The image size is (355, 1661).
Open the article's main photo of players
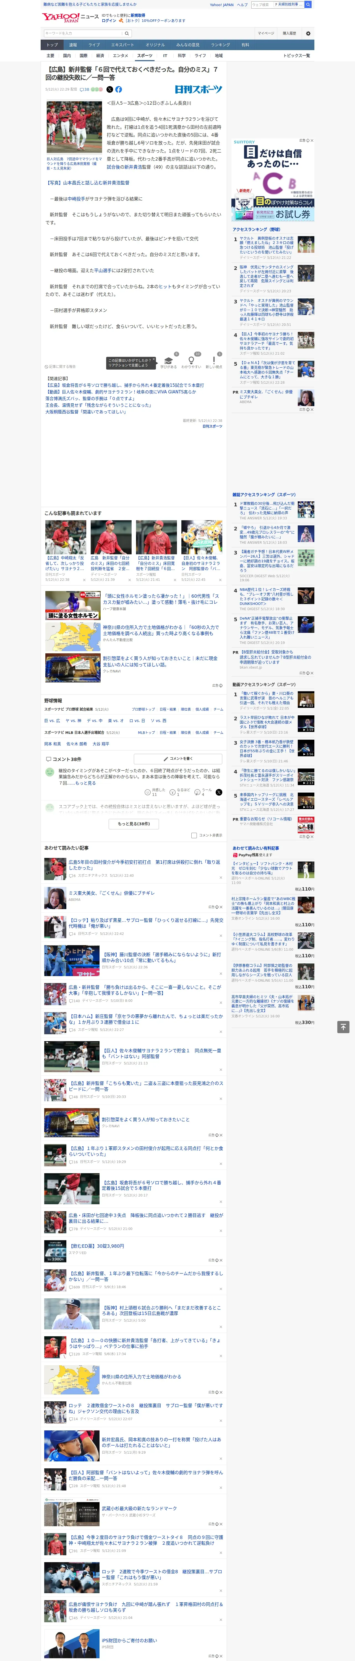coord(74,127)
